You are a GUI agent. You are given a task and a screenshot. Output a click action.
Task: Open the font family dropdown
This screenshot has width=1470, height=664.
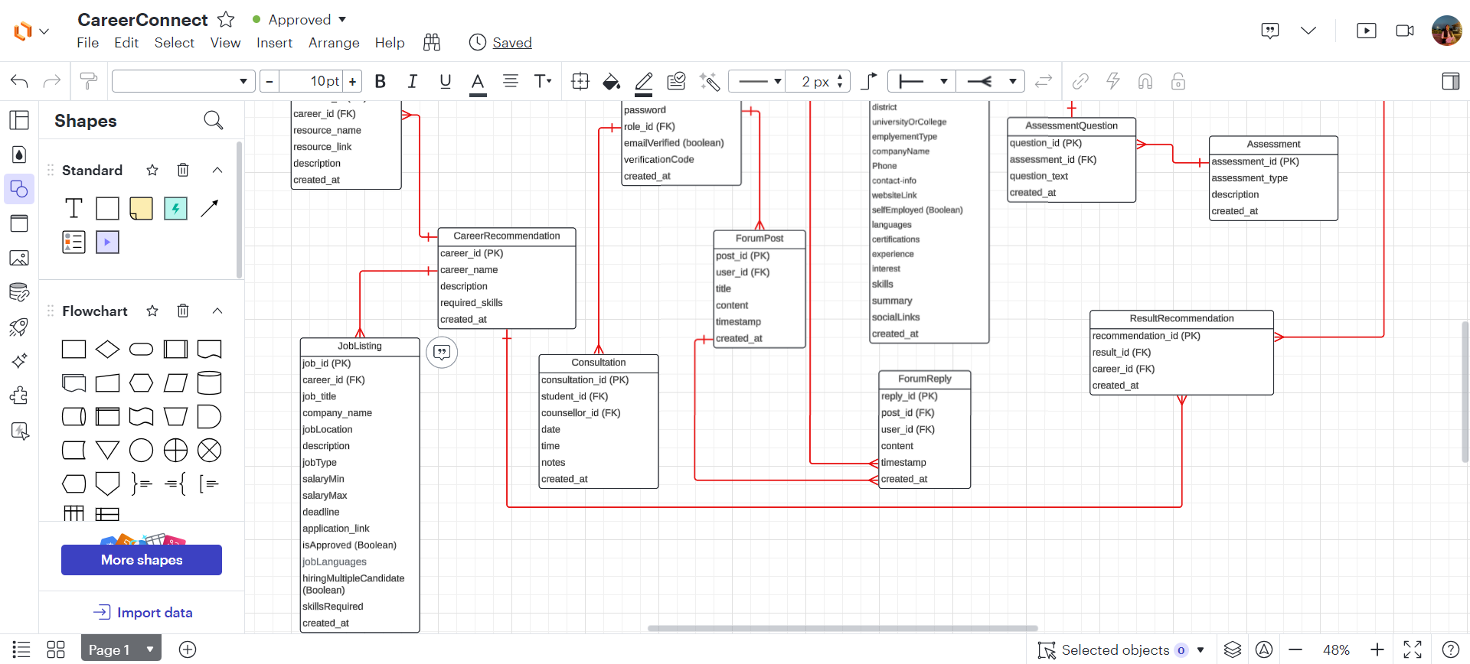click(x=183, y=81)
